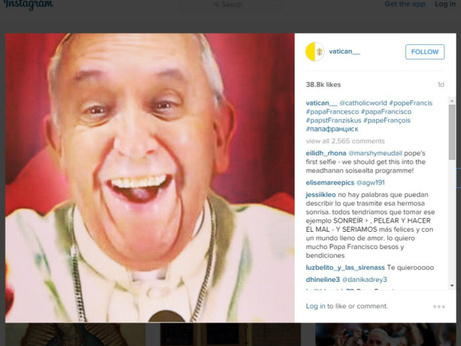This screenshot has width=461, height=346.
Task: Click the main post photo
Action: click(150, 178)
